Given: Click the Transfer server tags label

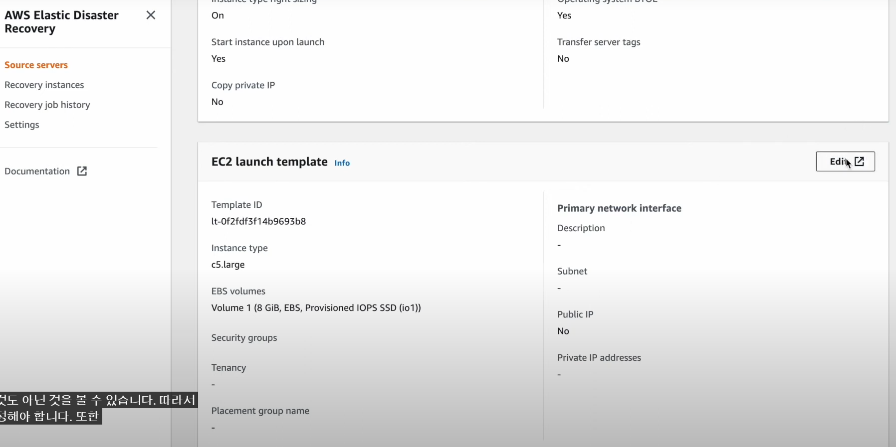Looking at the screenshot, I should pyautogui.click(x=599, y=42).
